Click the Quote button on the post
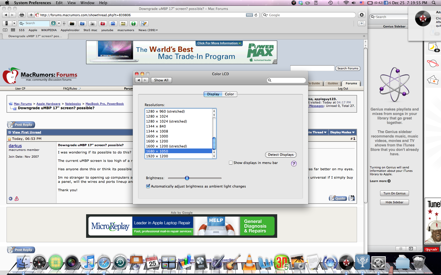441x275 pixels. click(x=338, y=198)
